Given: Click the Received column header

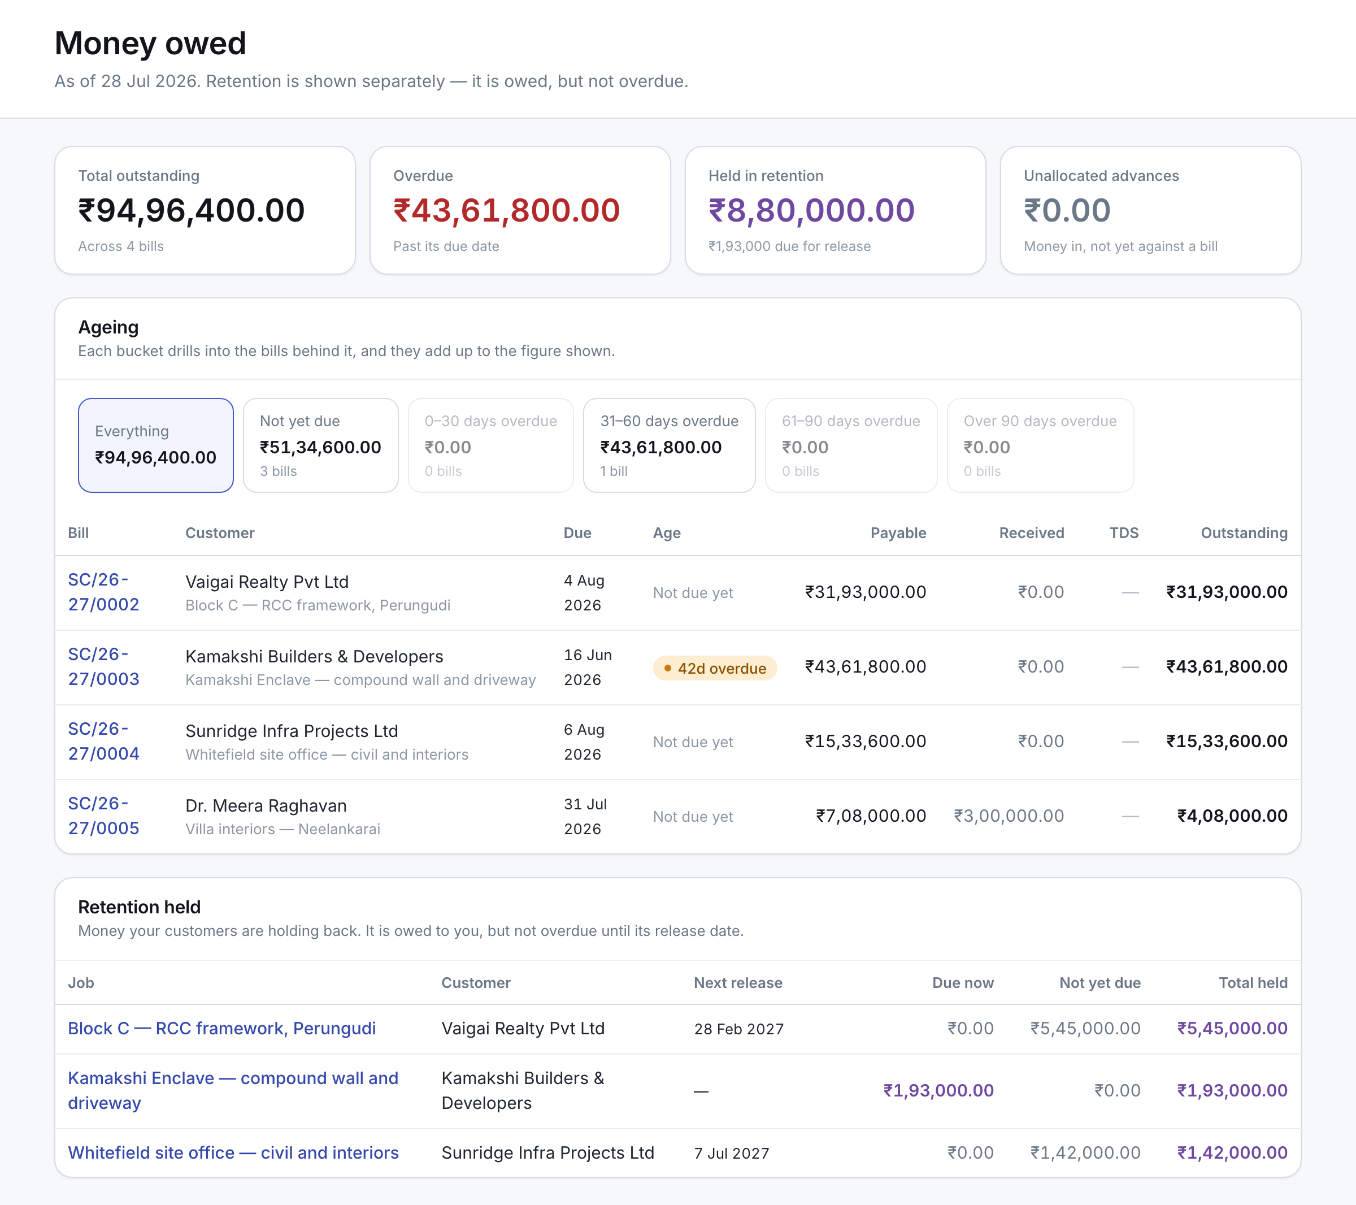Looking at the screenshot, I should pos(1032,533).
